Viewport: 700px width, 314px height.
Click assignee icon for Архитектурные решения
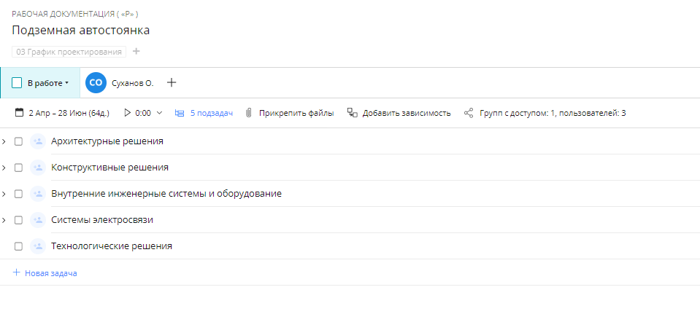[38, 141]
